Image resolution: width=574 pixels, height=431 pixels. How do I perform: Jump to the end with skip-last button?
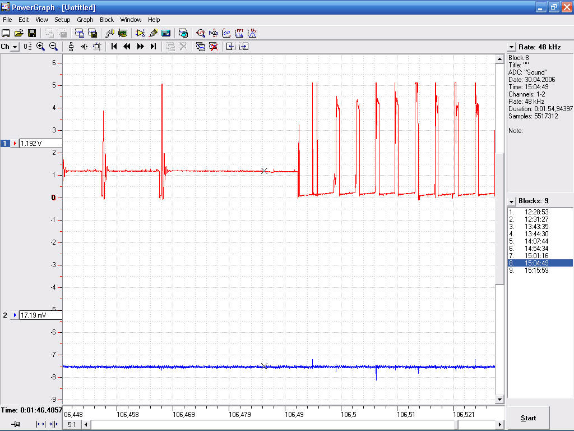154,47
